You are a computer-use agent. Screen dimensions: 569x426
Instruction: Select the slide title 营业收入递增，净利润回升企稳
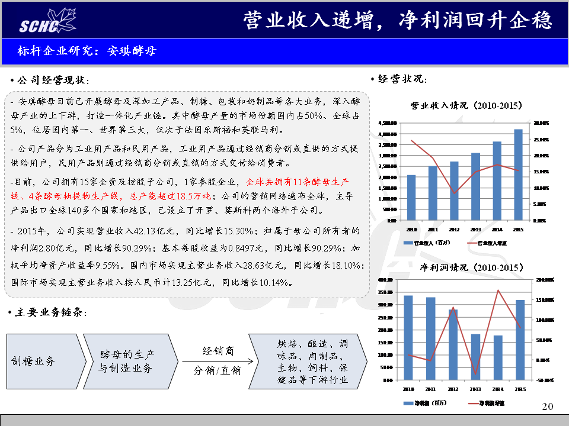(x=397, y=20)
